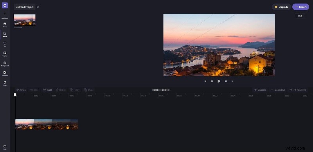313x152 pixels.
Task: Click the Zoom Out button
Action: tap(278, 90)
